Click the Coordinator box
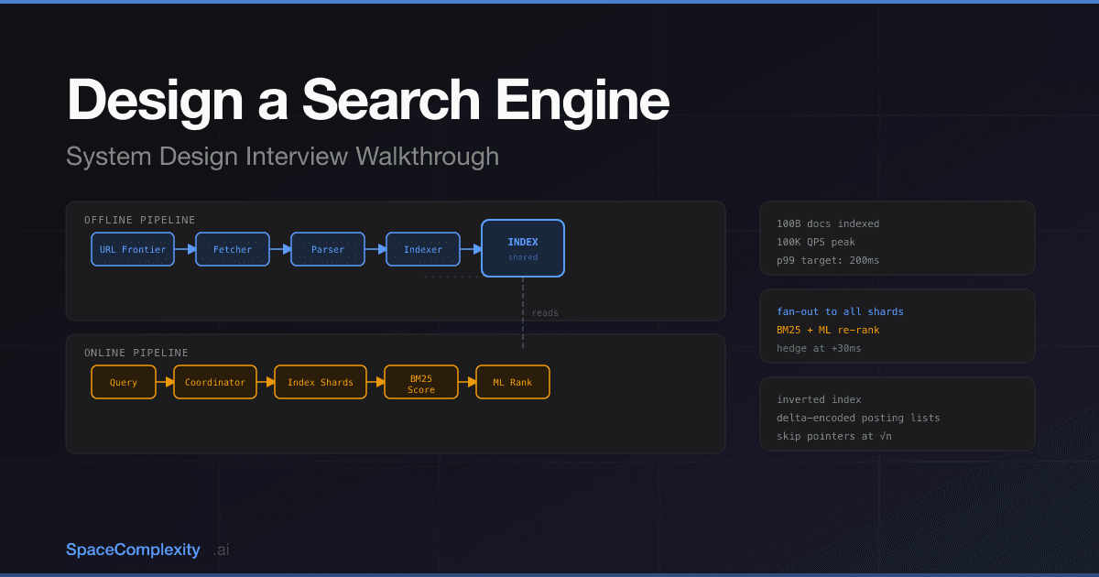The width and height of the screenshot is (1099, 577). [215, 382]
